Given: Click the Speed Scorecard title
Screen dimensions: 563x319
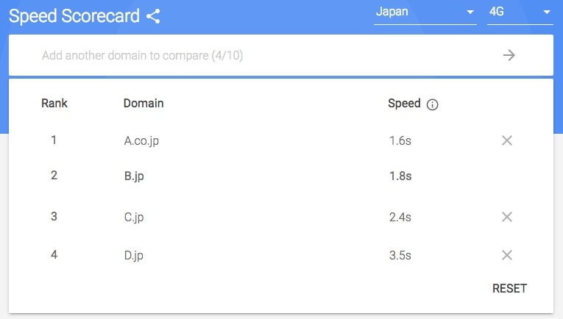Looking at the screenshot, I should (x=74, y=16).
